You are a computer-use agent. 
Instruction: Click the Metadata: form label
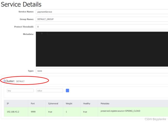click(28, 34)
